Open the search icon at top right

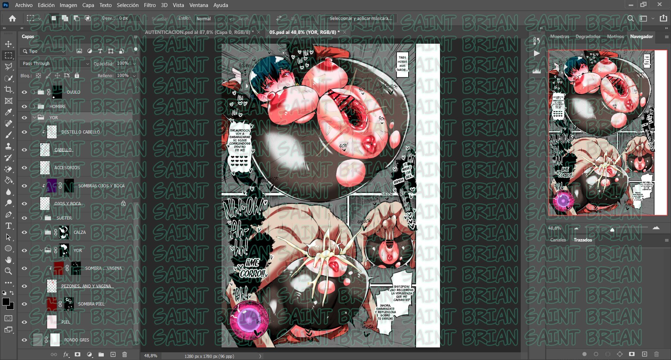pos(630,19)
